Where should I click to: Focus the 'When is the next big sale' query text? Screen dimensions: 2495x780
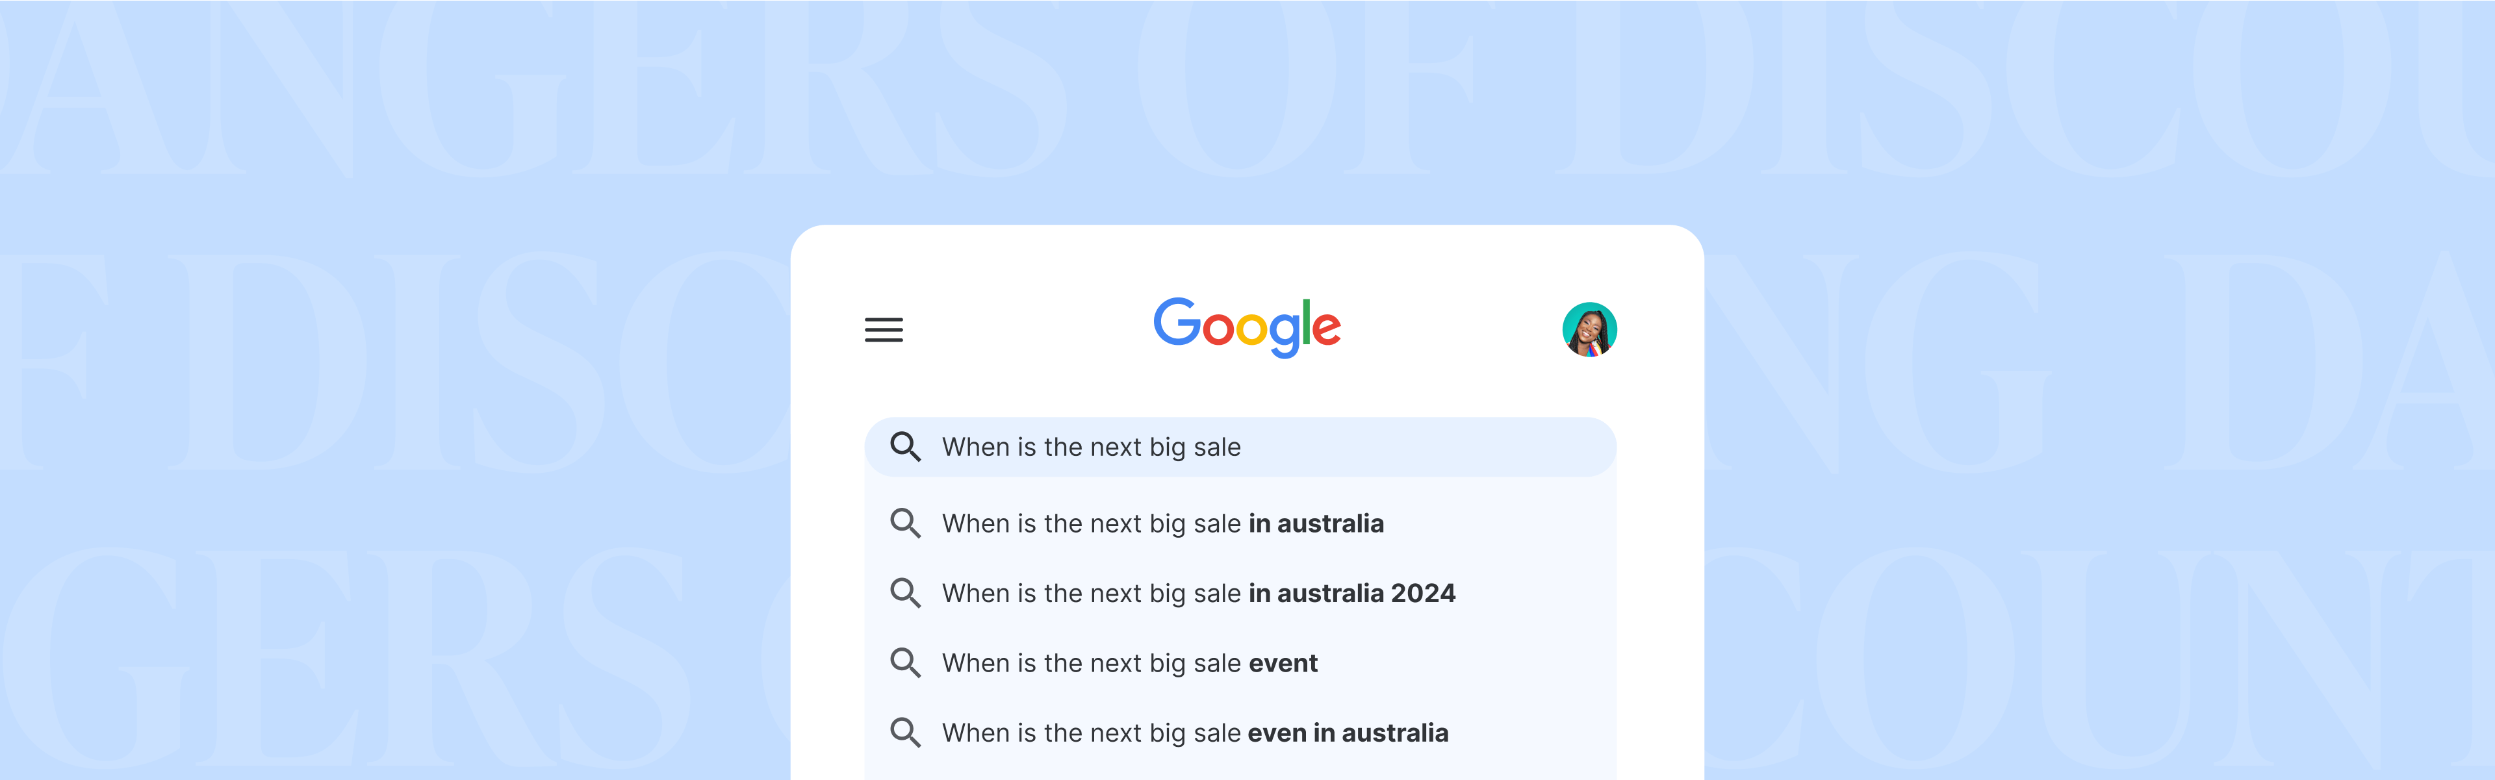point(1091,447)
